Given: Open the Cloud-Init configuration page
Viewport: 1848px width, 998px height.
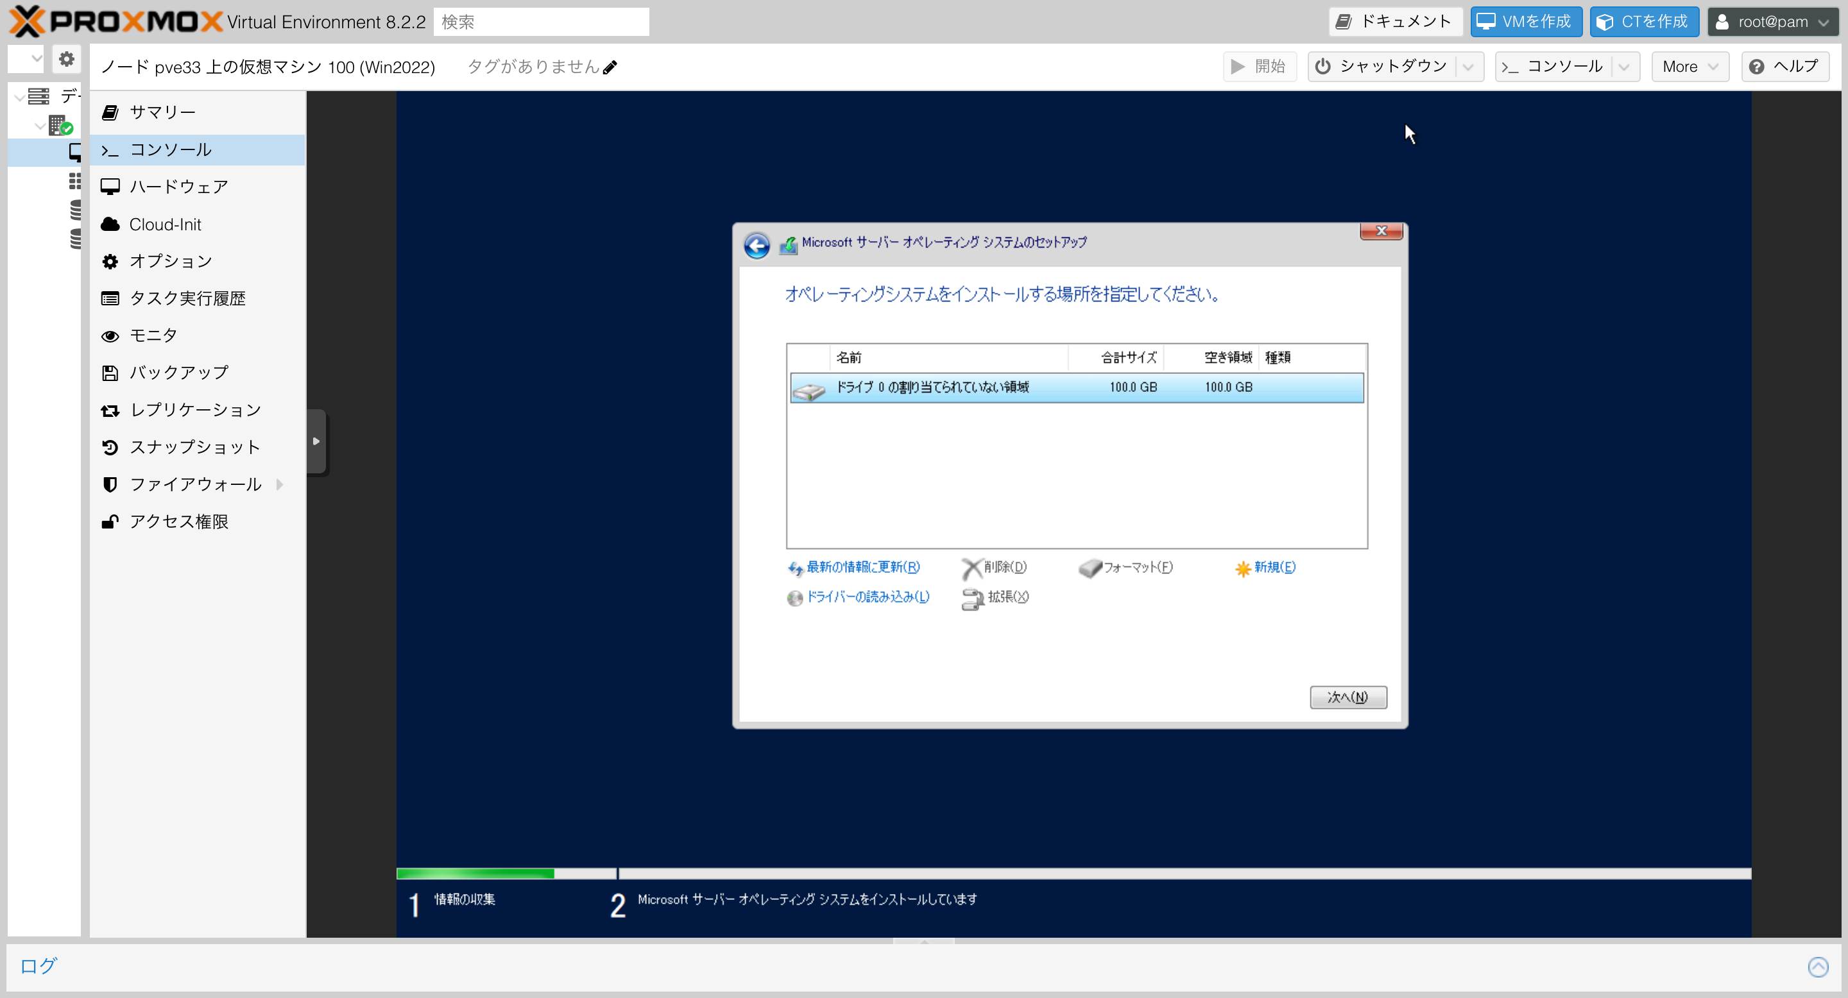Looking at the screenshot, I should (x=164, y=224).
